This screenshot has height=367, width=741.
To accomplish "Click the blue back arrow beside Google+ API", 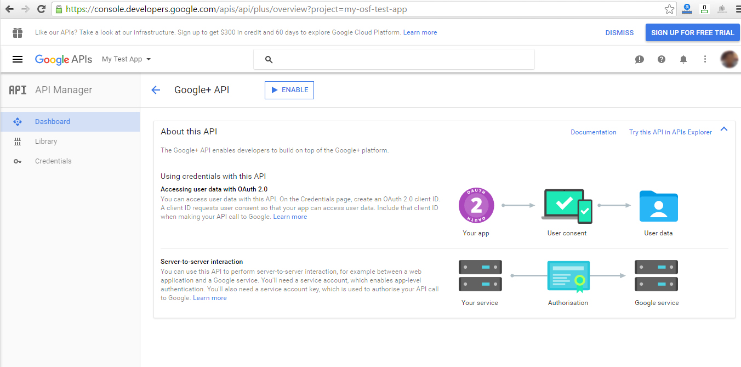I will 156,90.
